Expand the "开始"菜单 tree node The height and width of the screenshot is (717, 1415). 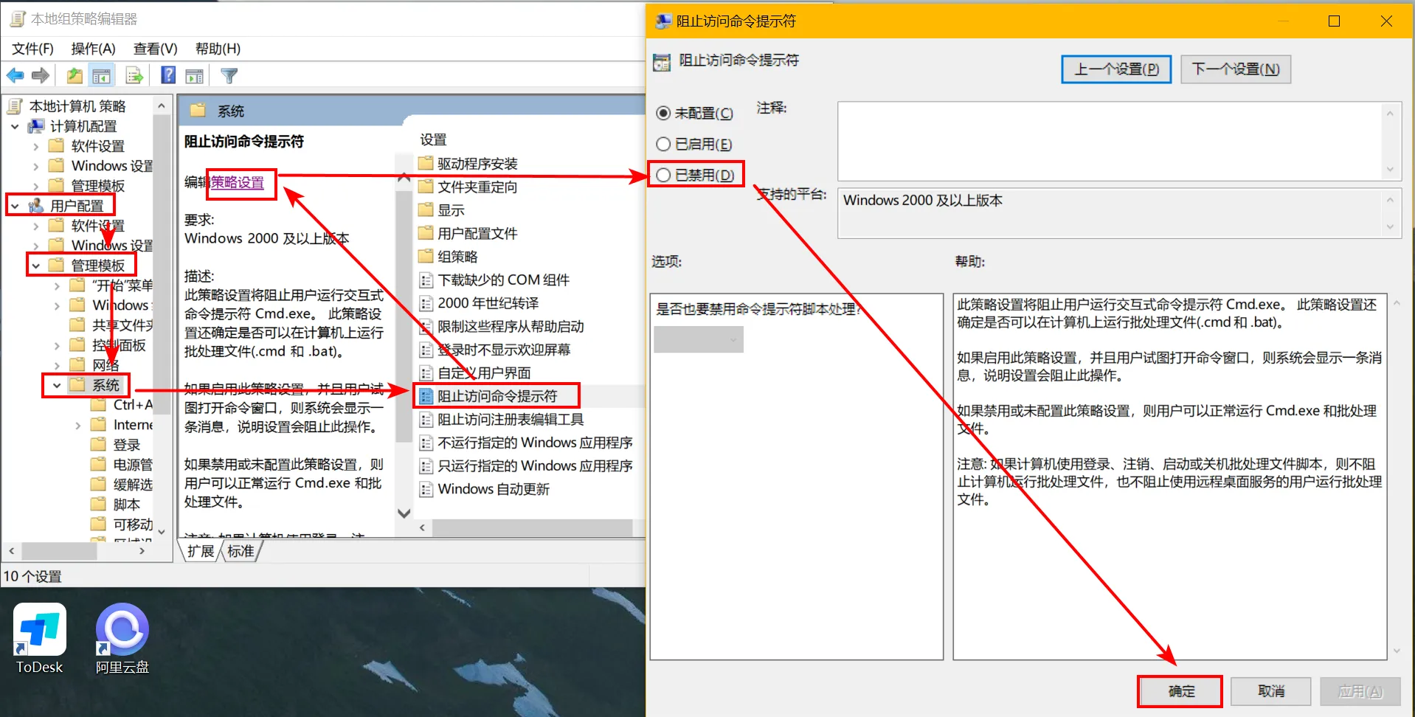[57, 286]
